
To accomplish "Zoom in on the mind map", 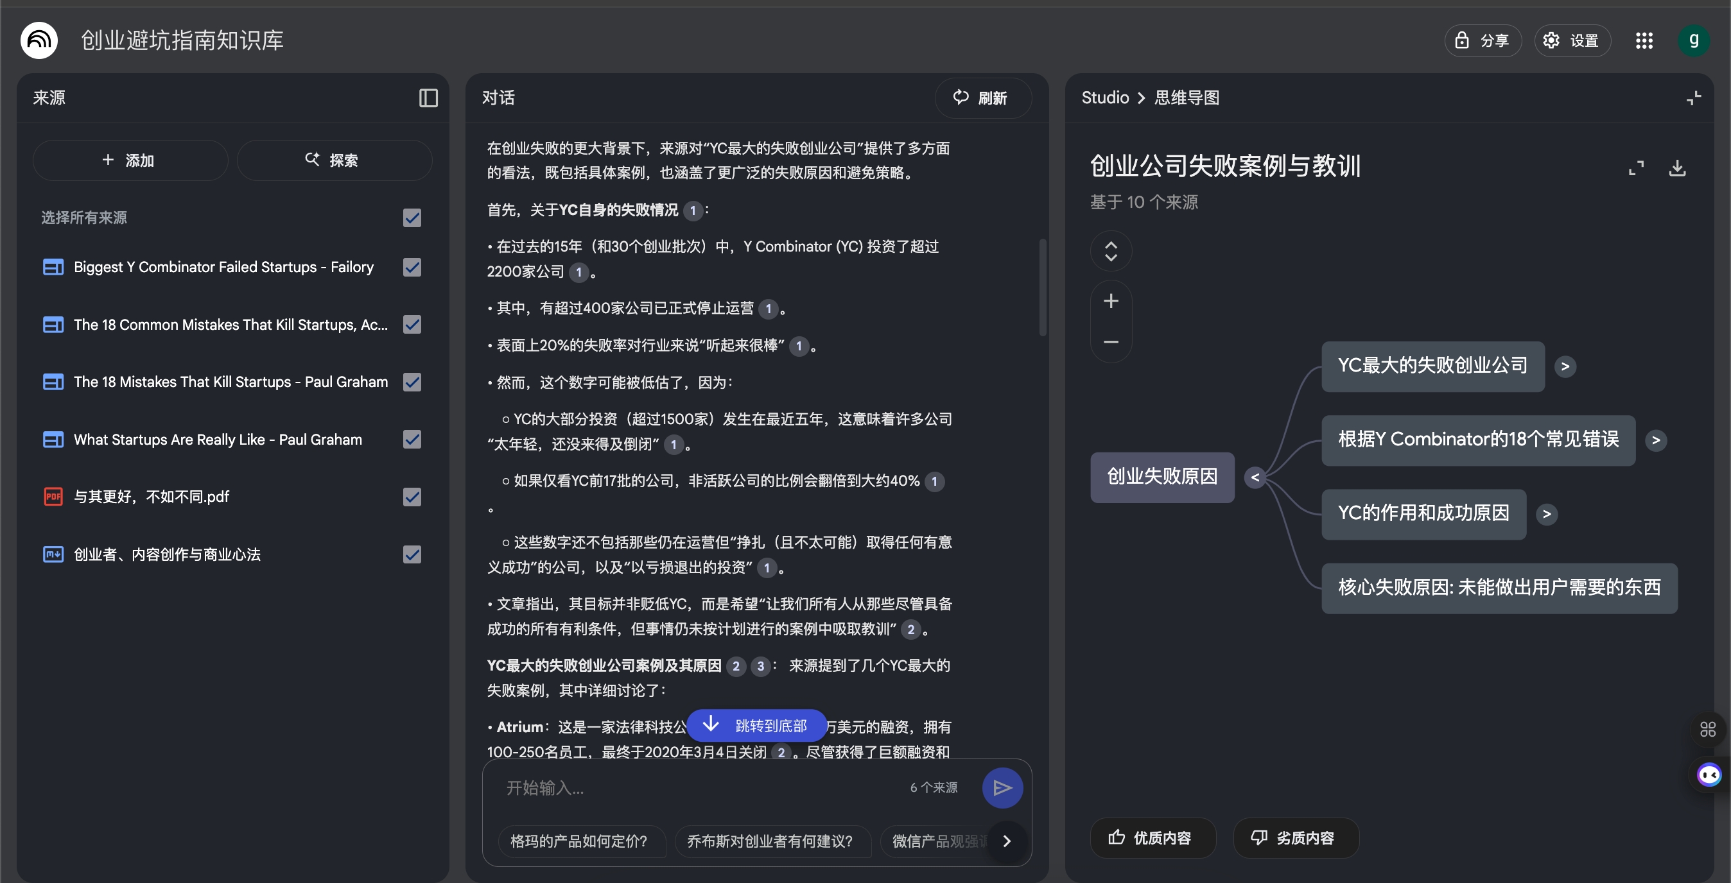I will pos(1111,301).
